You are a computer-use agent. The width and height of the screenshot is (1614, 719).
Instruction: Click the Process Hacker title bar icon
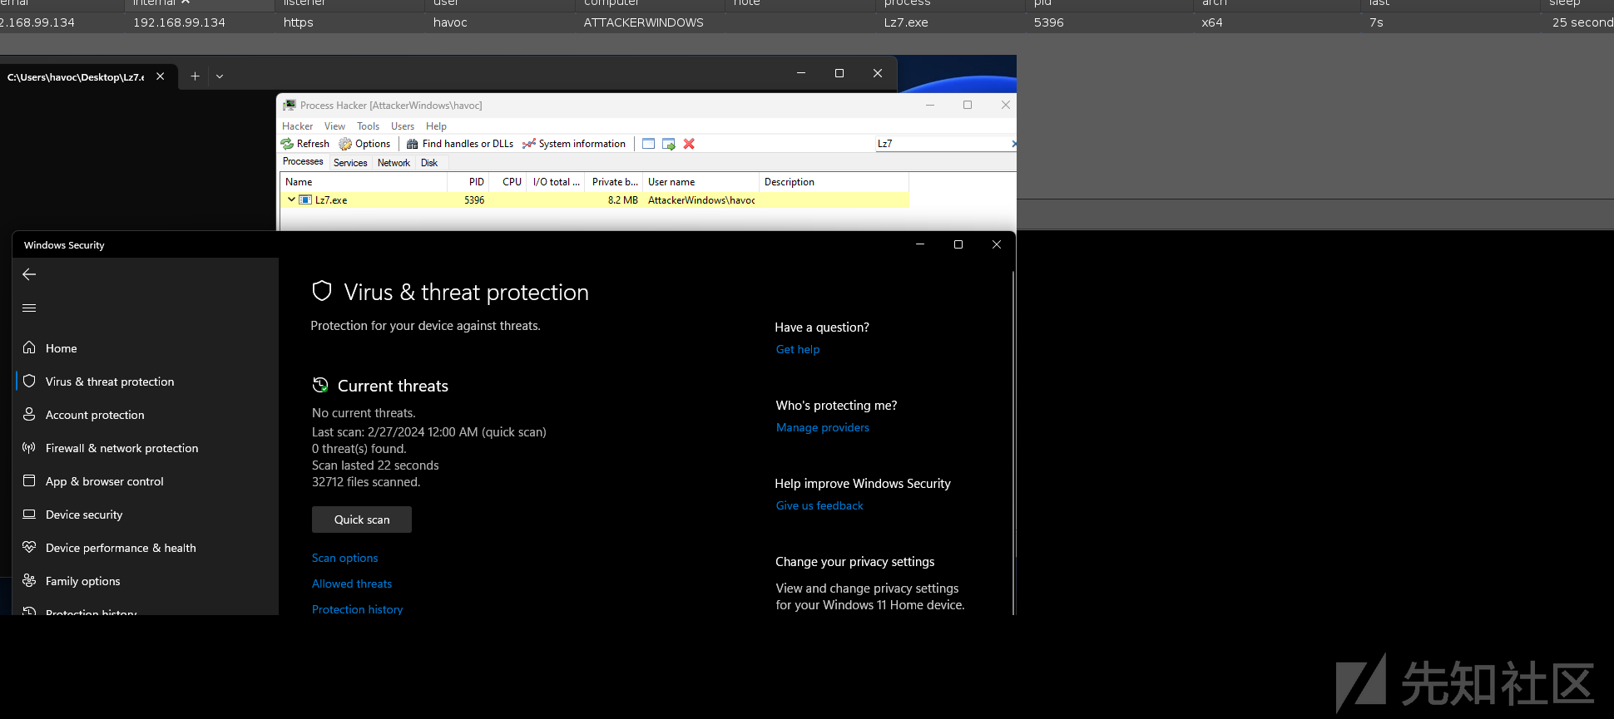[290, 106]
